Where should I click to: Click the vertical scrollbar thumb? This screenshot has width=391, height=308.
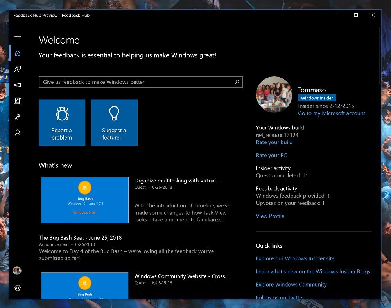[x=380, y=55]
